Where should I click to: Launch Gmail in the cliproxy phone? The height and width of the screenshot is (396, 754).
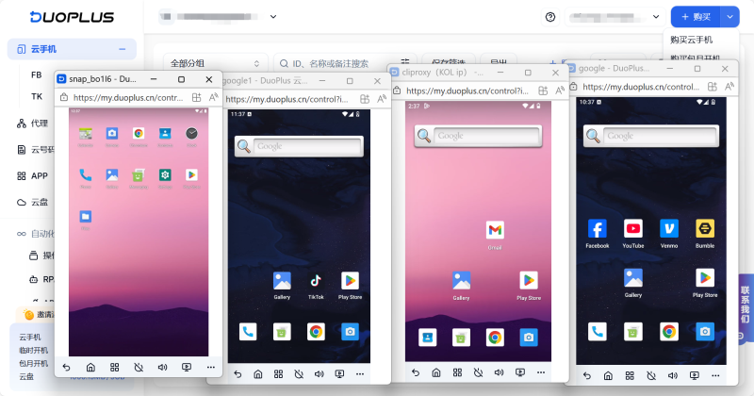[495, 230]
